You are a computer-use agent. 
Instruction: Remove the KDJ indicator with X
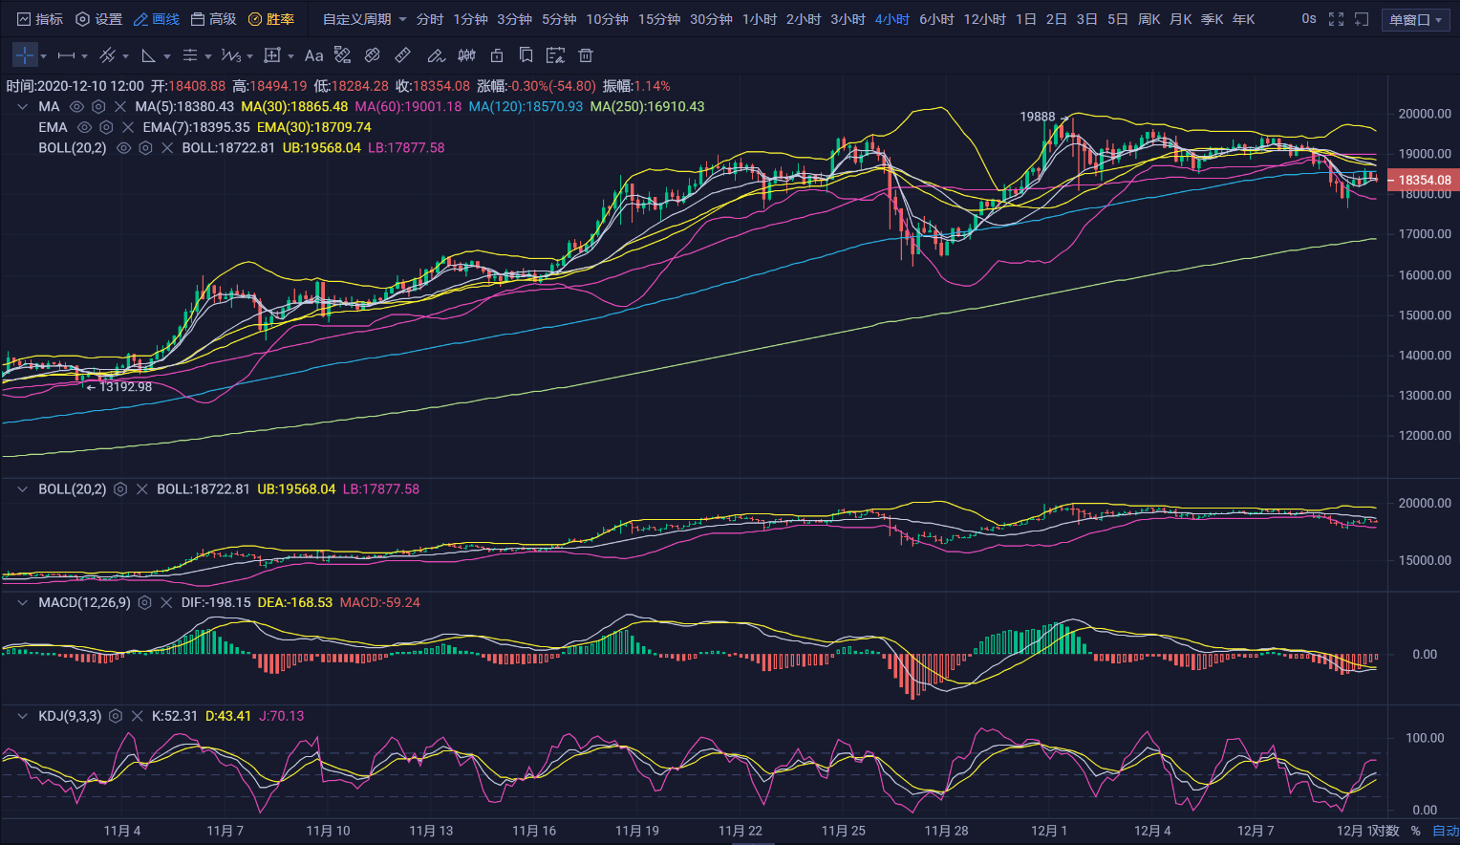click(x=138, y=716)
